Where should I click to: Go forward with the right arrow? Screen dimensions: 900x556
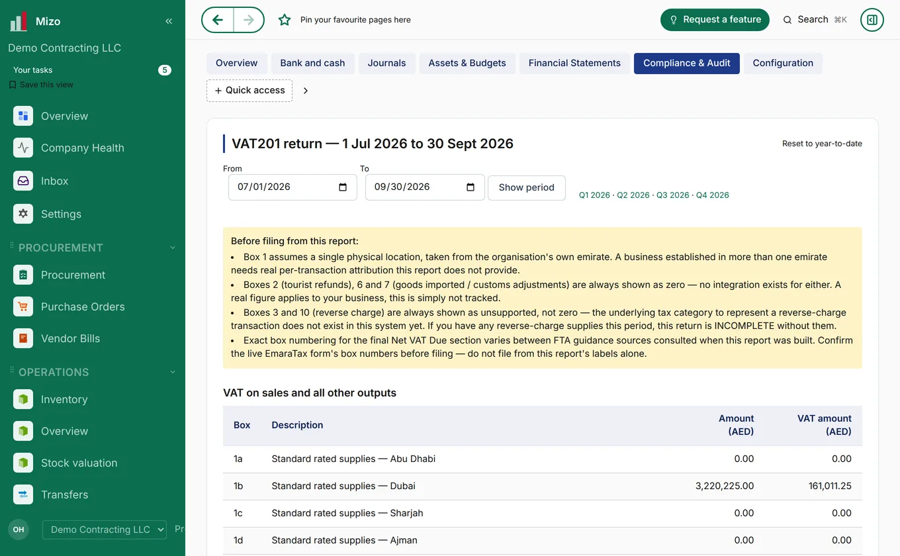[x=249, y=20]
